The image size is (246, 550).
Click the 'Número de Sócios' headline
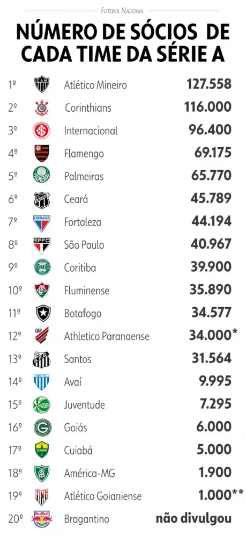pyautogui.click(x=106, y=33)
